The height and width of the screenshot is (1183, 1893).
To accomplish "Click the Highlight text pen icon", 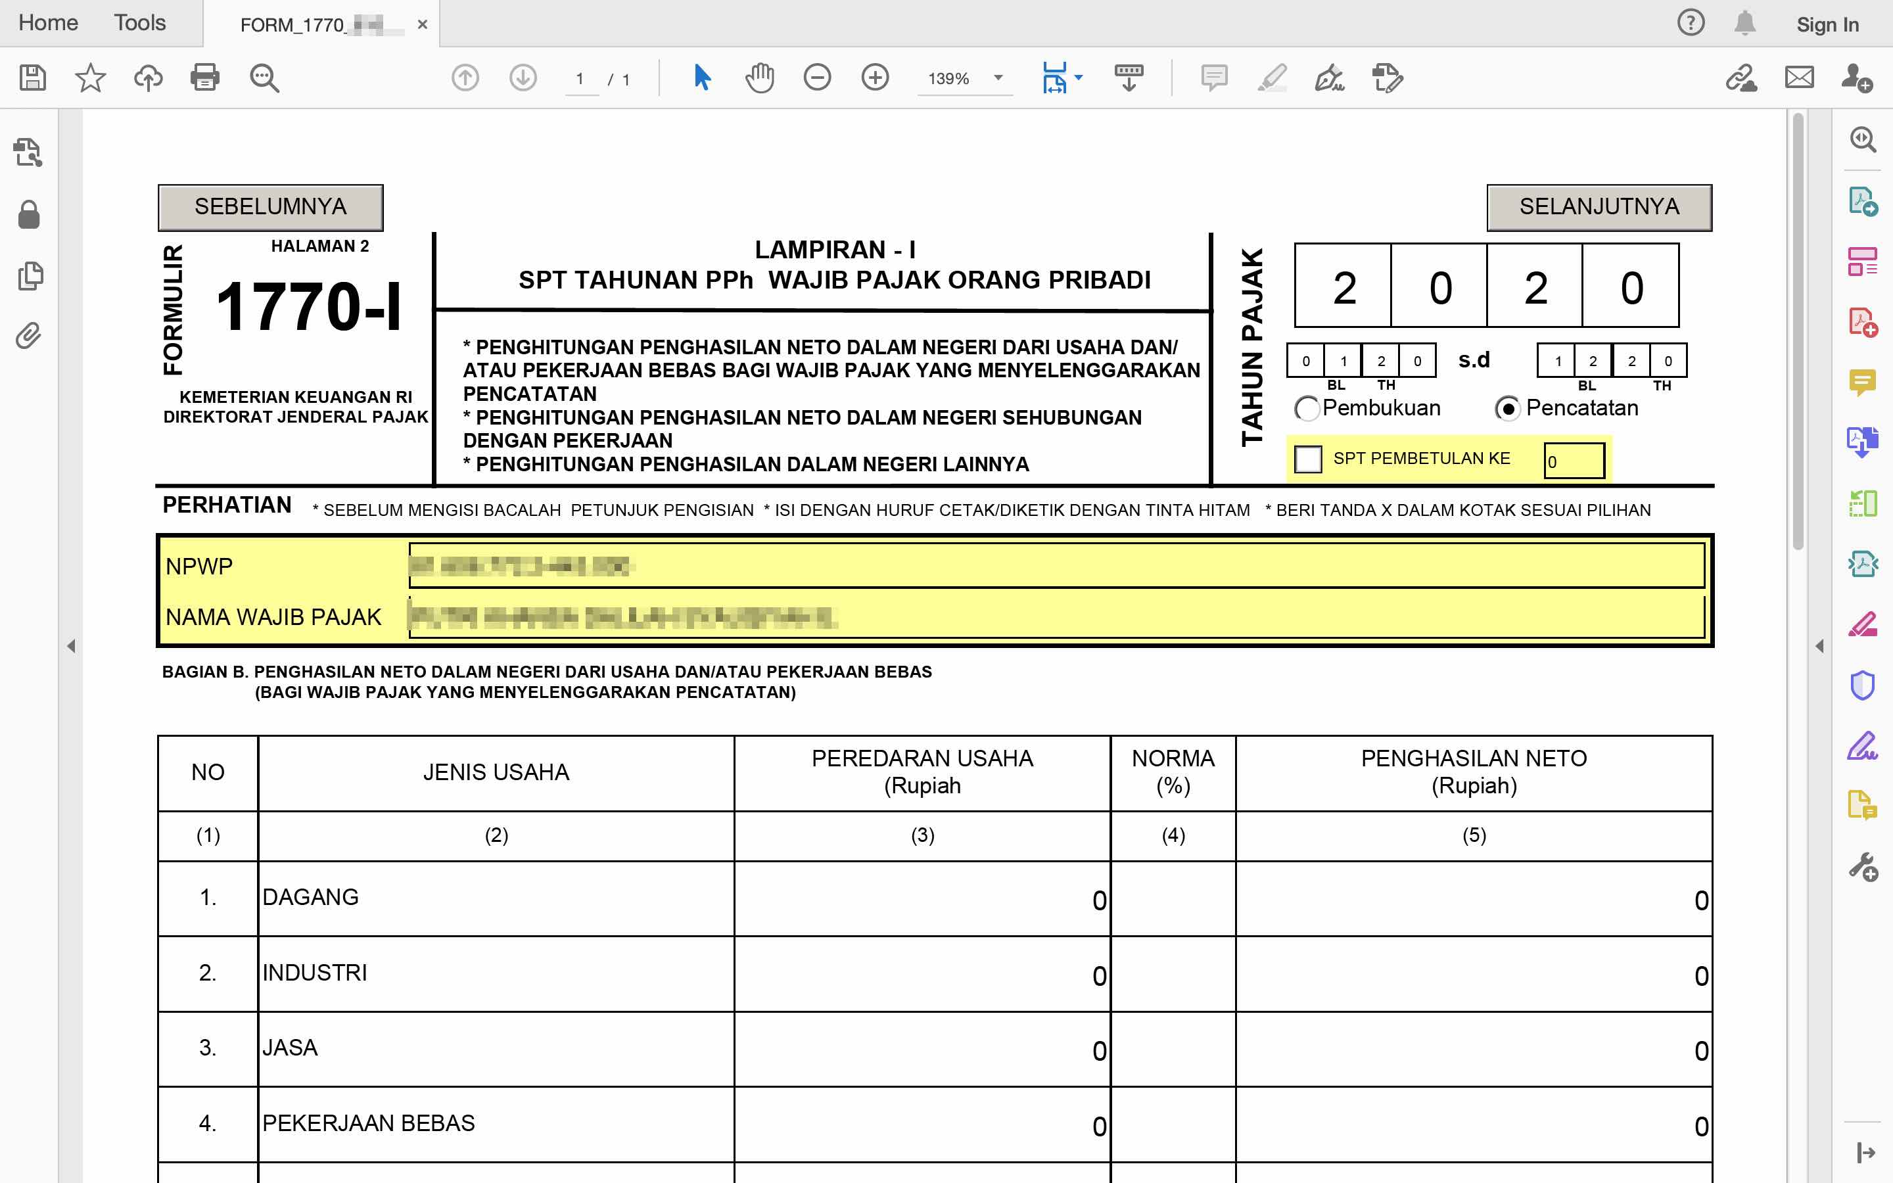I will click(x=1272, y=78).
